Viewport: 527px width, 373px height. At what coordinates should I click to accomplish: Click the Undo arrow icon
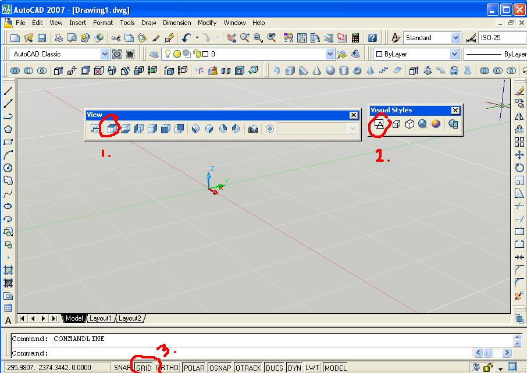[x=186, y=38]
